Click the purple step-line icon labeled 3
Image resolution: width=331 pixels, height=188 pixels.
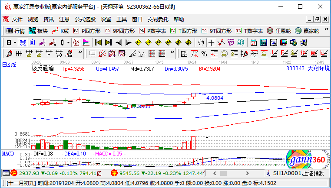pyautogui.click(x=42, y=43)
